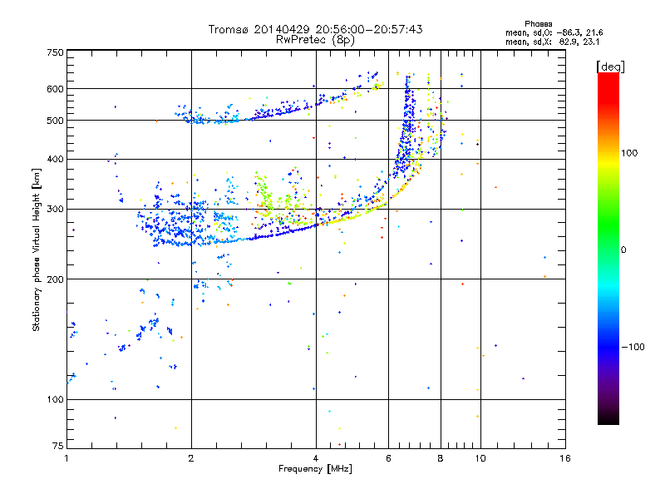Click the colorbar tick label '0'
Screen dimensions: 665x499
click(623, 250)
